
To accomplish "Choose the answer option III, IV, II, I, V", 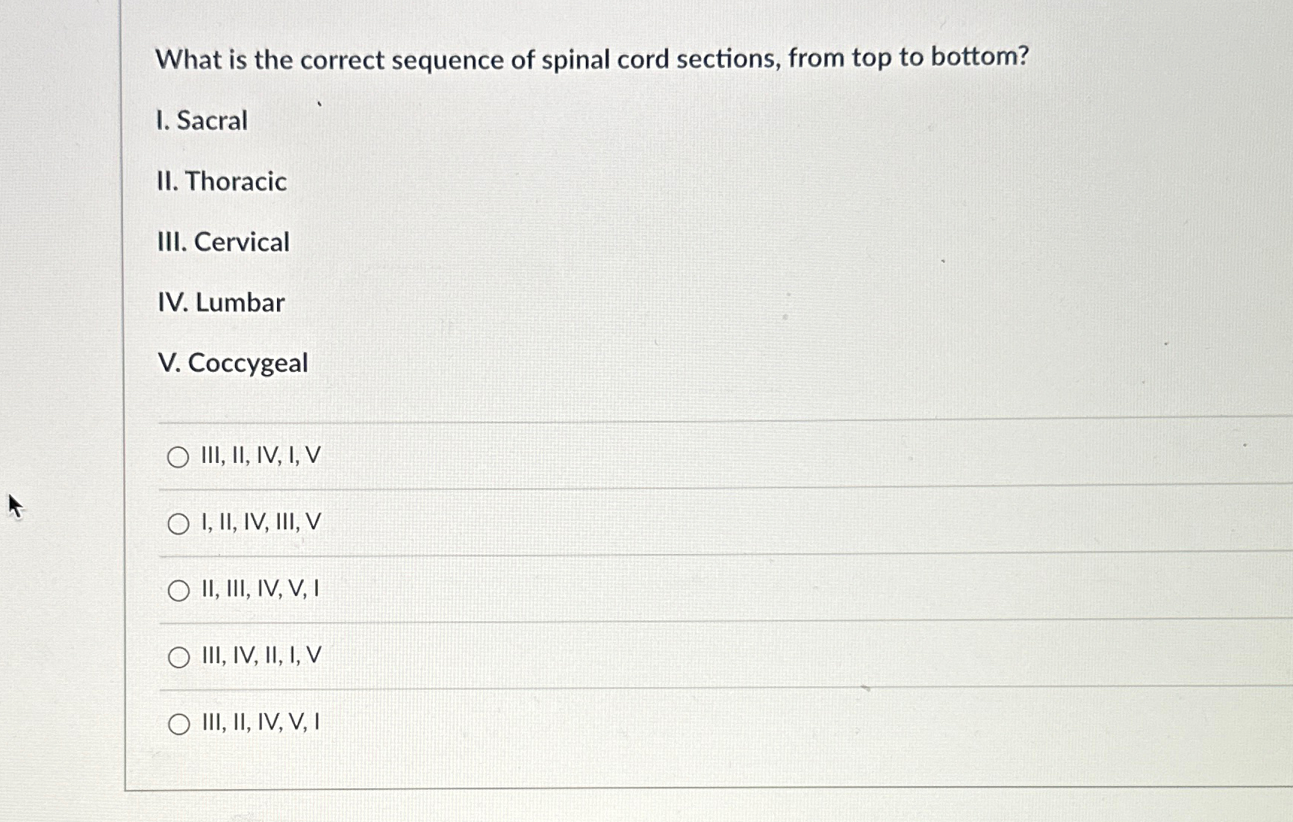I will [260, 656].
